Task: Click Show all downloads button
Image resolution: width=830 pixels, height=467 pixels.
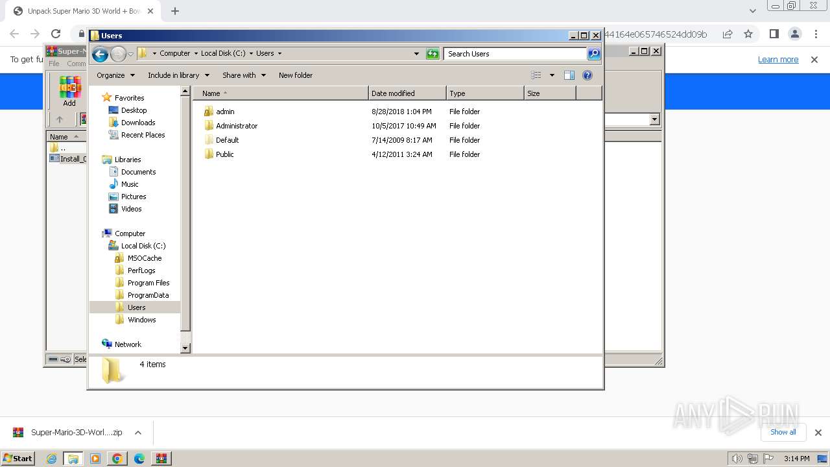Action: (x=783, y=432)
